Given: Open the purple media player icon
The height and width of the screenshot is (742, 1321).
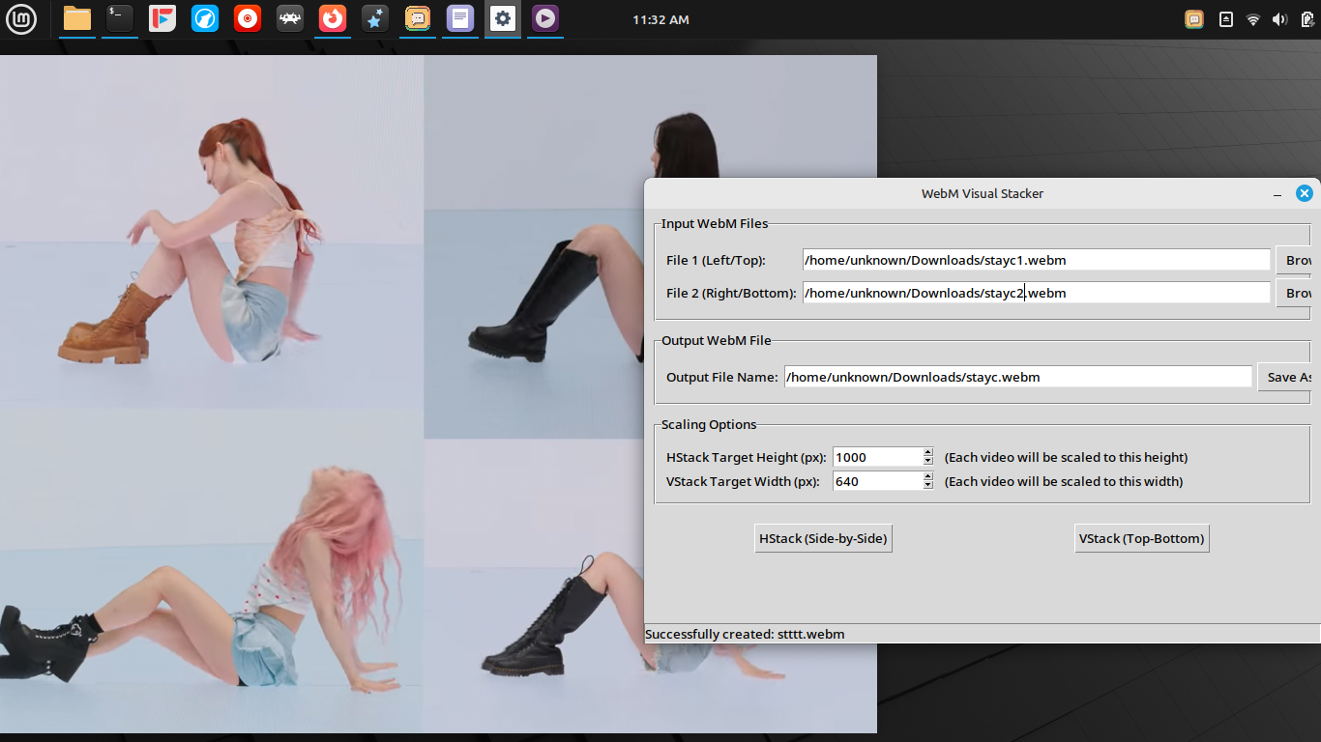Looking at the screenshot, I should coord(545,18).
